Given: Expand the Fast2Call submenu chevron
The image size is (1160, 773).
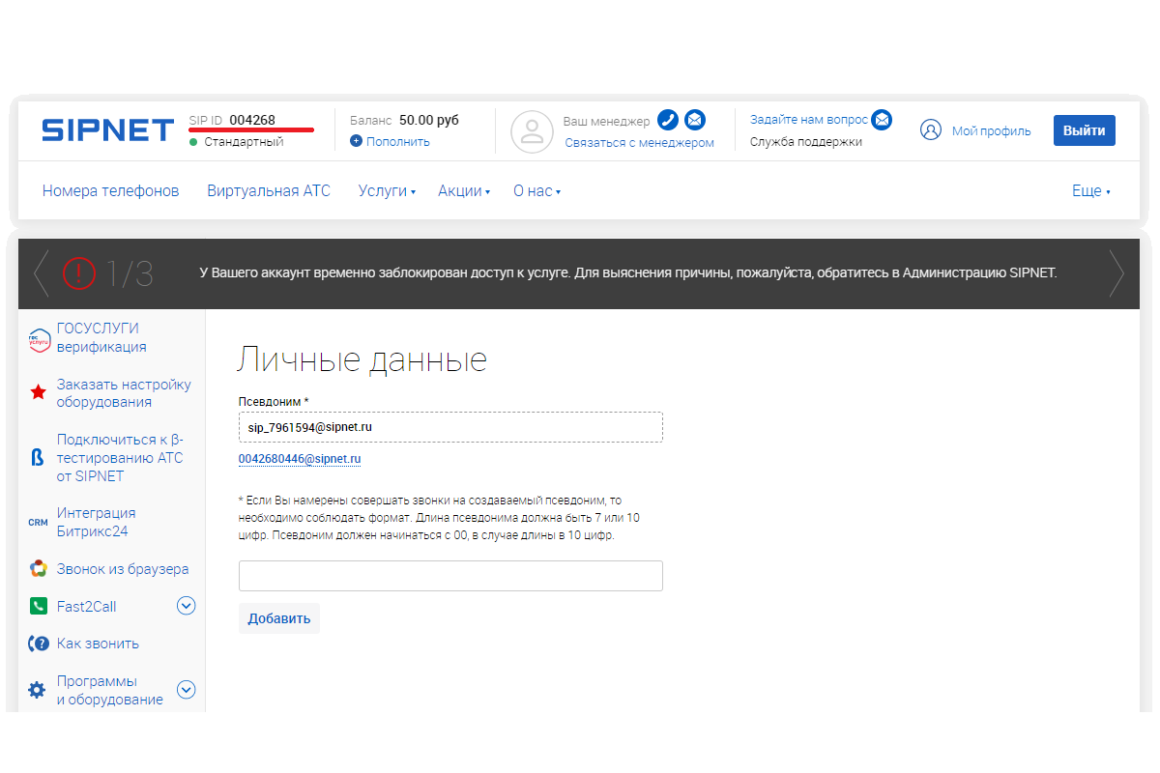Looking at the screenshot, I should click(x=187, y=606).
